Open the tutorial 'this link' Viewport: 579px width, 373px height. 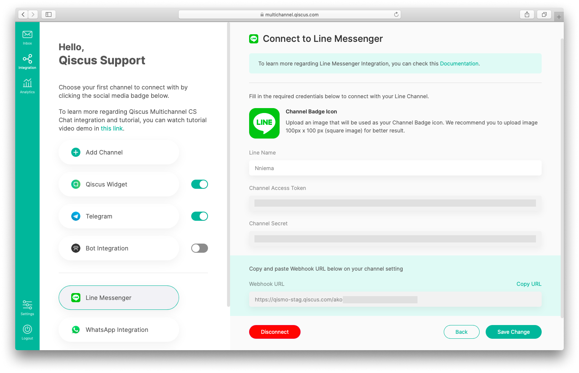coord(112,129)
